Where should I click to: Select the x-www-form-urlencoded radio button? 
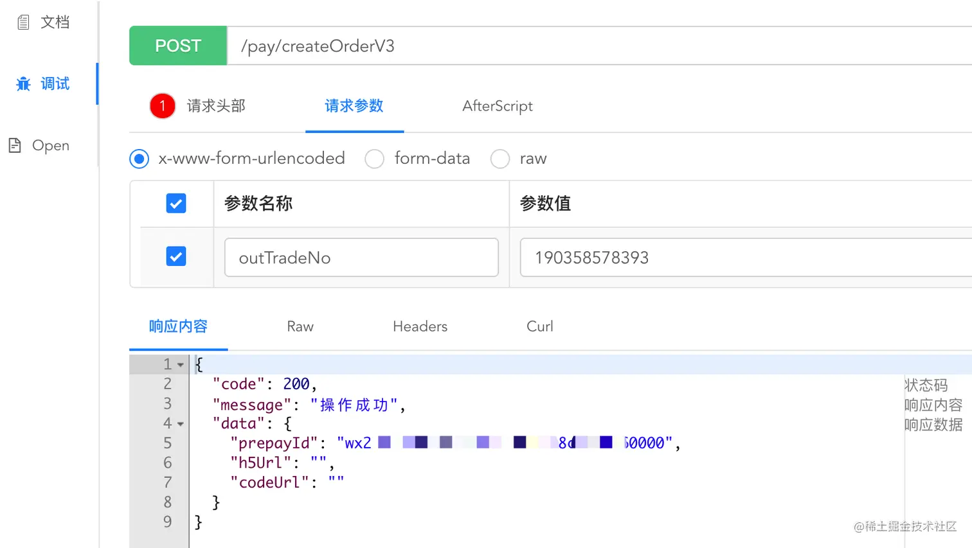pos(139,159)
